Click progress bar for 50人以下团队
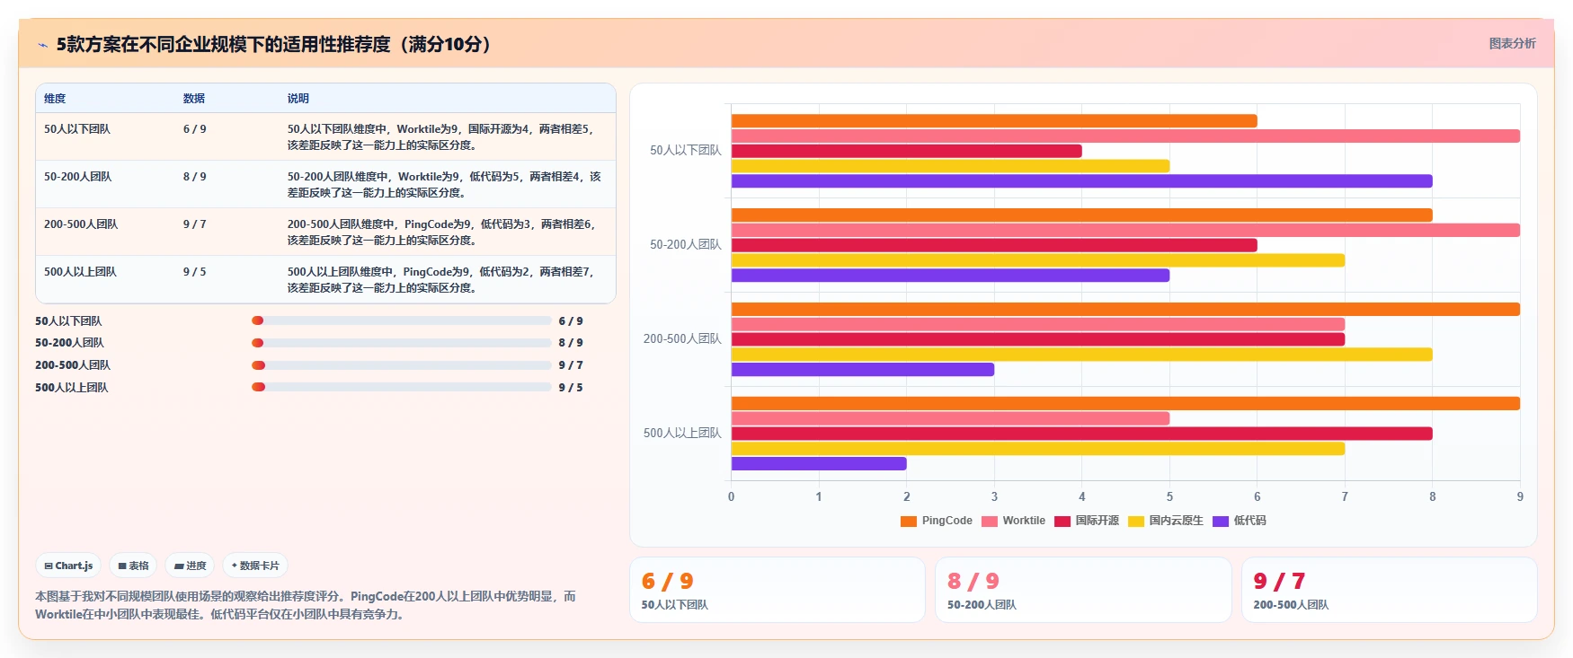Viewport: 1573px width, 658px height. (402, 320)
